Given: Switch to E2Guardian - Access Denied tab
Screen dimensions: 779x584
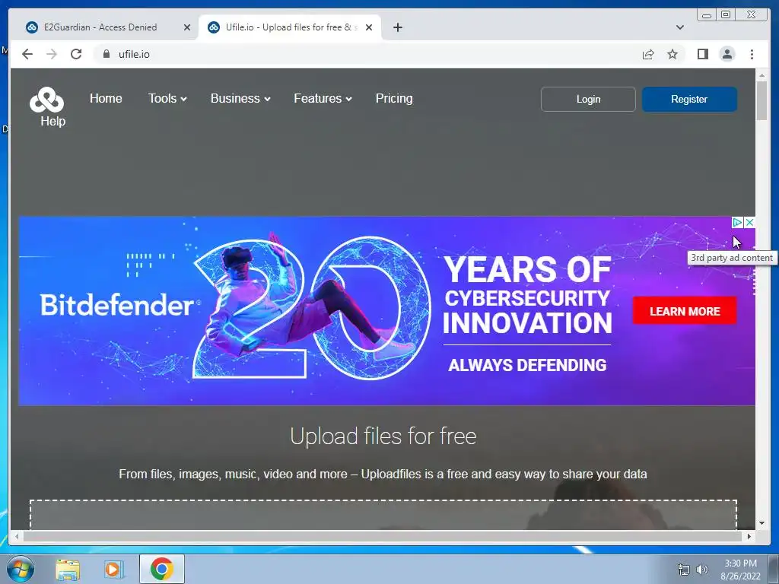Looking at the screenshot, I should coord(107,27).
